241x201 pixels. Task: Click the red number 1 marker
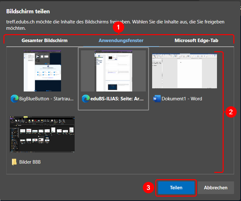coord(118,28)
